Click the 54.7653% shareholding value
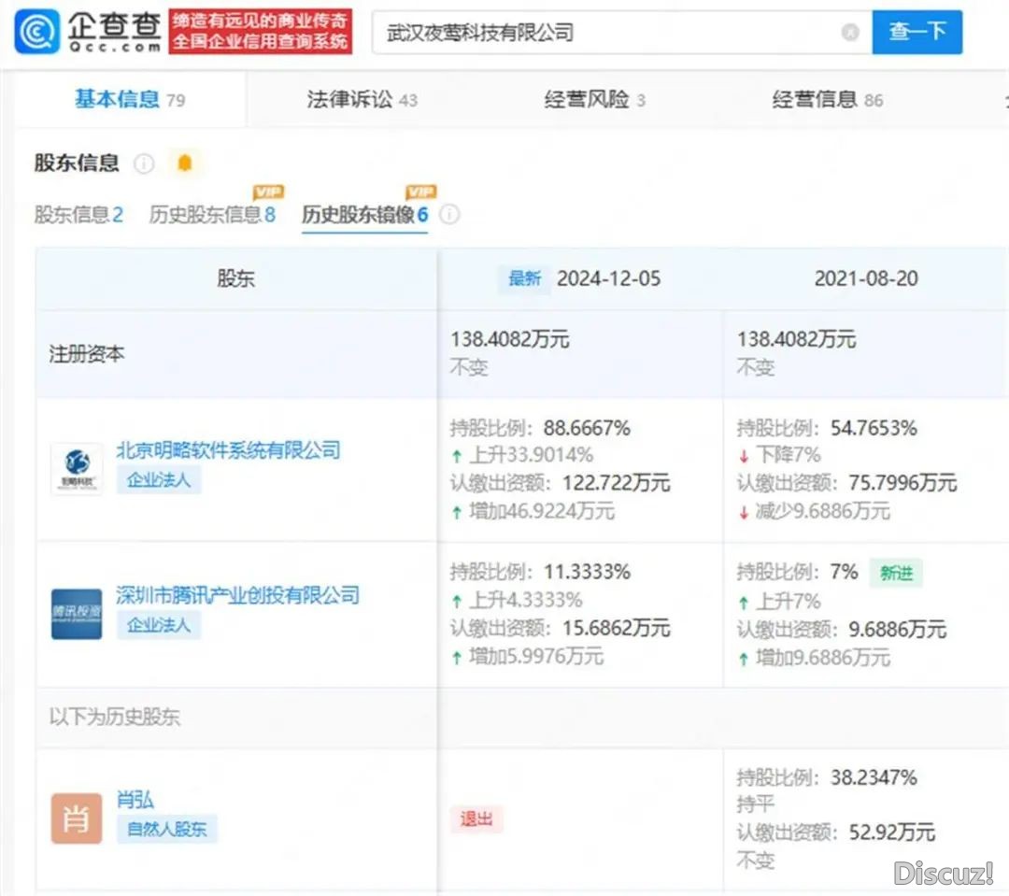Screen dimensions: 1009x896 (x=874, y=428)
